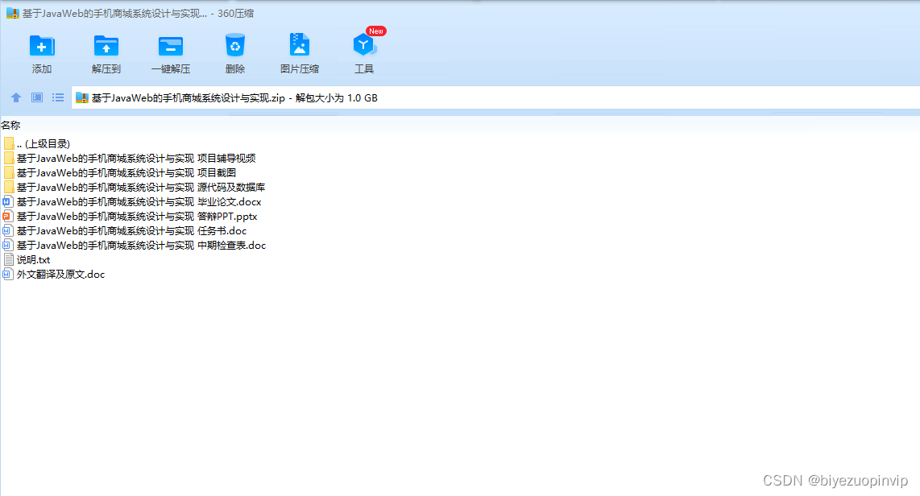Select the 任务书.doc file name

click(131, 230)
